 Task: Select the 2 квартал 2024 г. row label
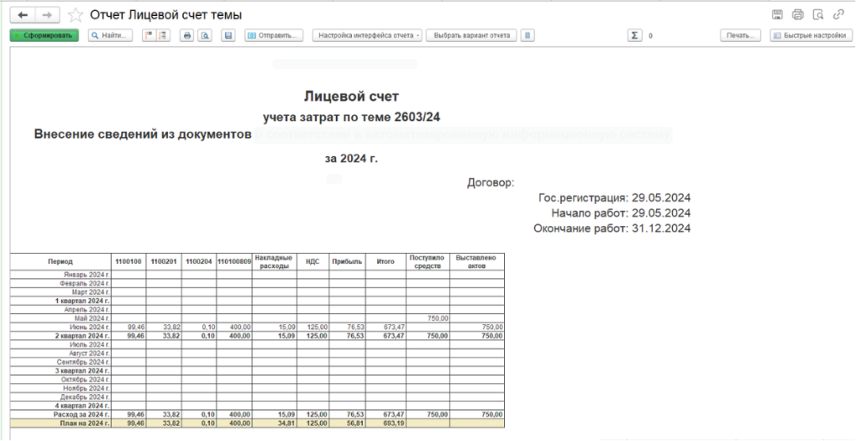tap(60, 336)
